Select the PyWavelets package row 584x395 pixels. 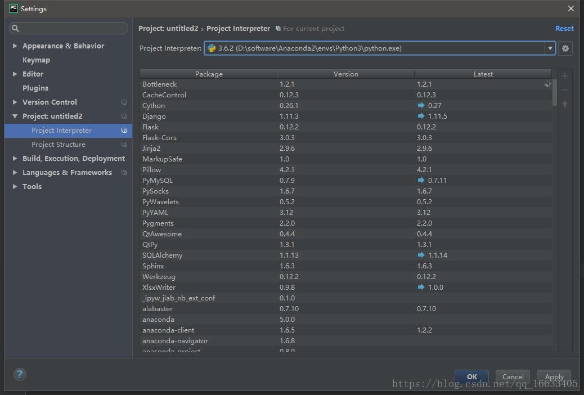click(346, 202)
